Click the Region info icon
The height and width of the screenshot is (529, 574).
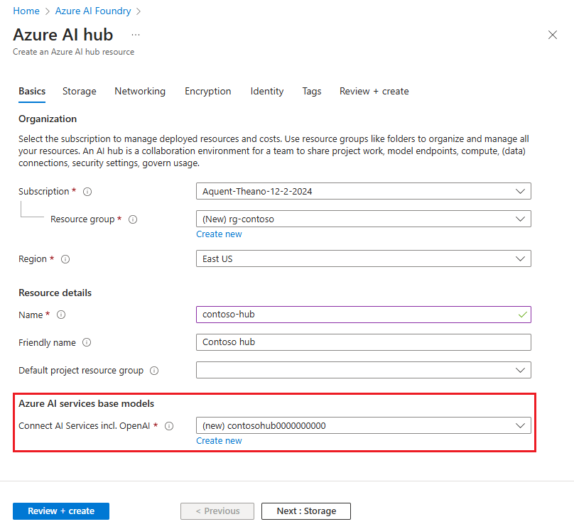point(65,259)
